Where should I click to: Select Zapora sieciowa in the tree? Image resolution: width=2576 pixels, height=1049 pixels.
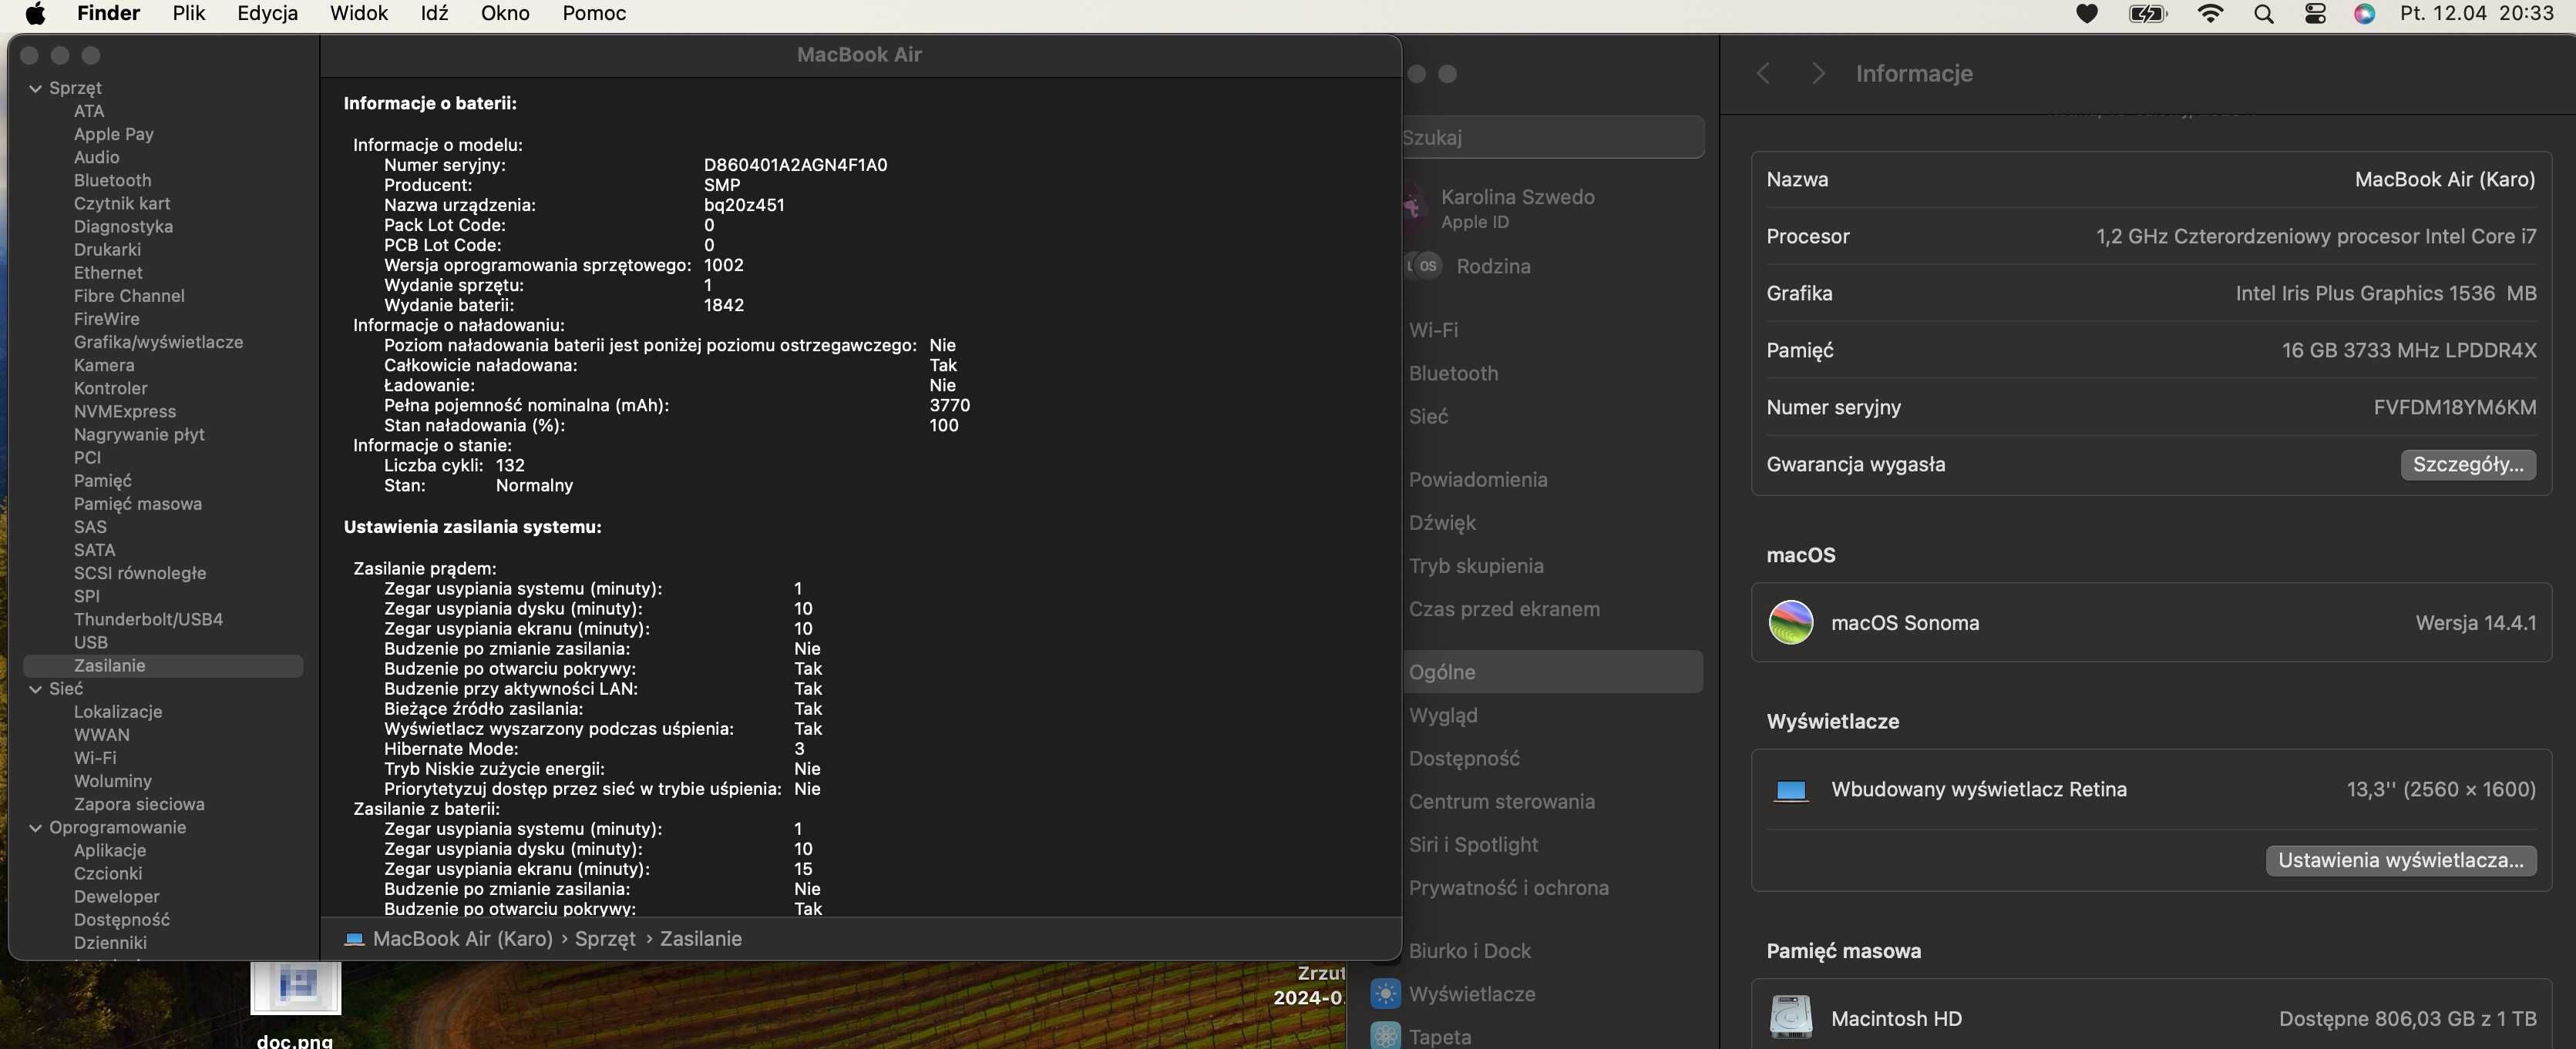point(139,804)
